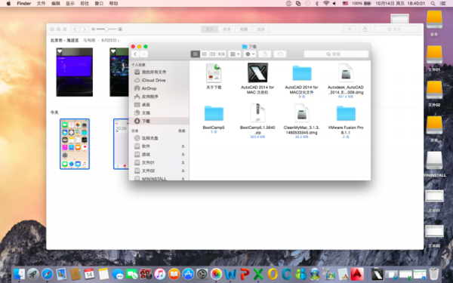Open the Finder arrange-by dropdown

click(234, 54)
